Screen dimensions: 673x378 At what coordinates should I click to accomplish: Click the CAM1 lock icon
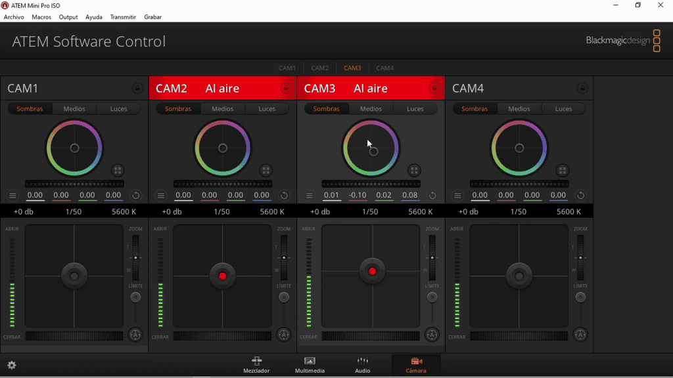[x=137, y=89]
